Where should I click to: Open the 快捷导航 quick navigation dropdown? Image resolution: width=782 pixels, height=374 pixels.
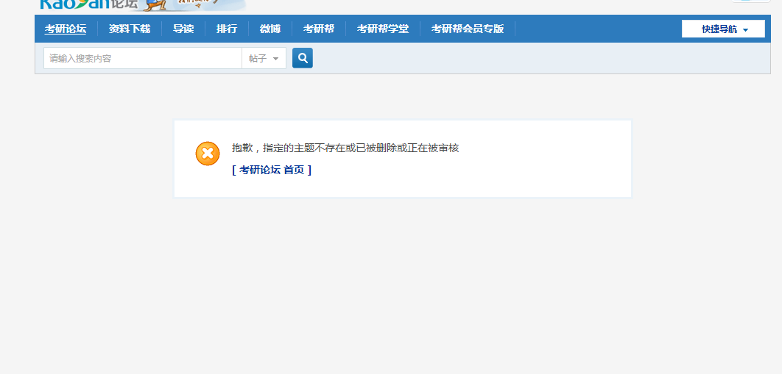(723, 29)
